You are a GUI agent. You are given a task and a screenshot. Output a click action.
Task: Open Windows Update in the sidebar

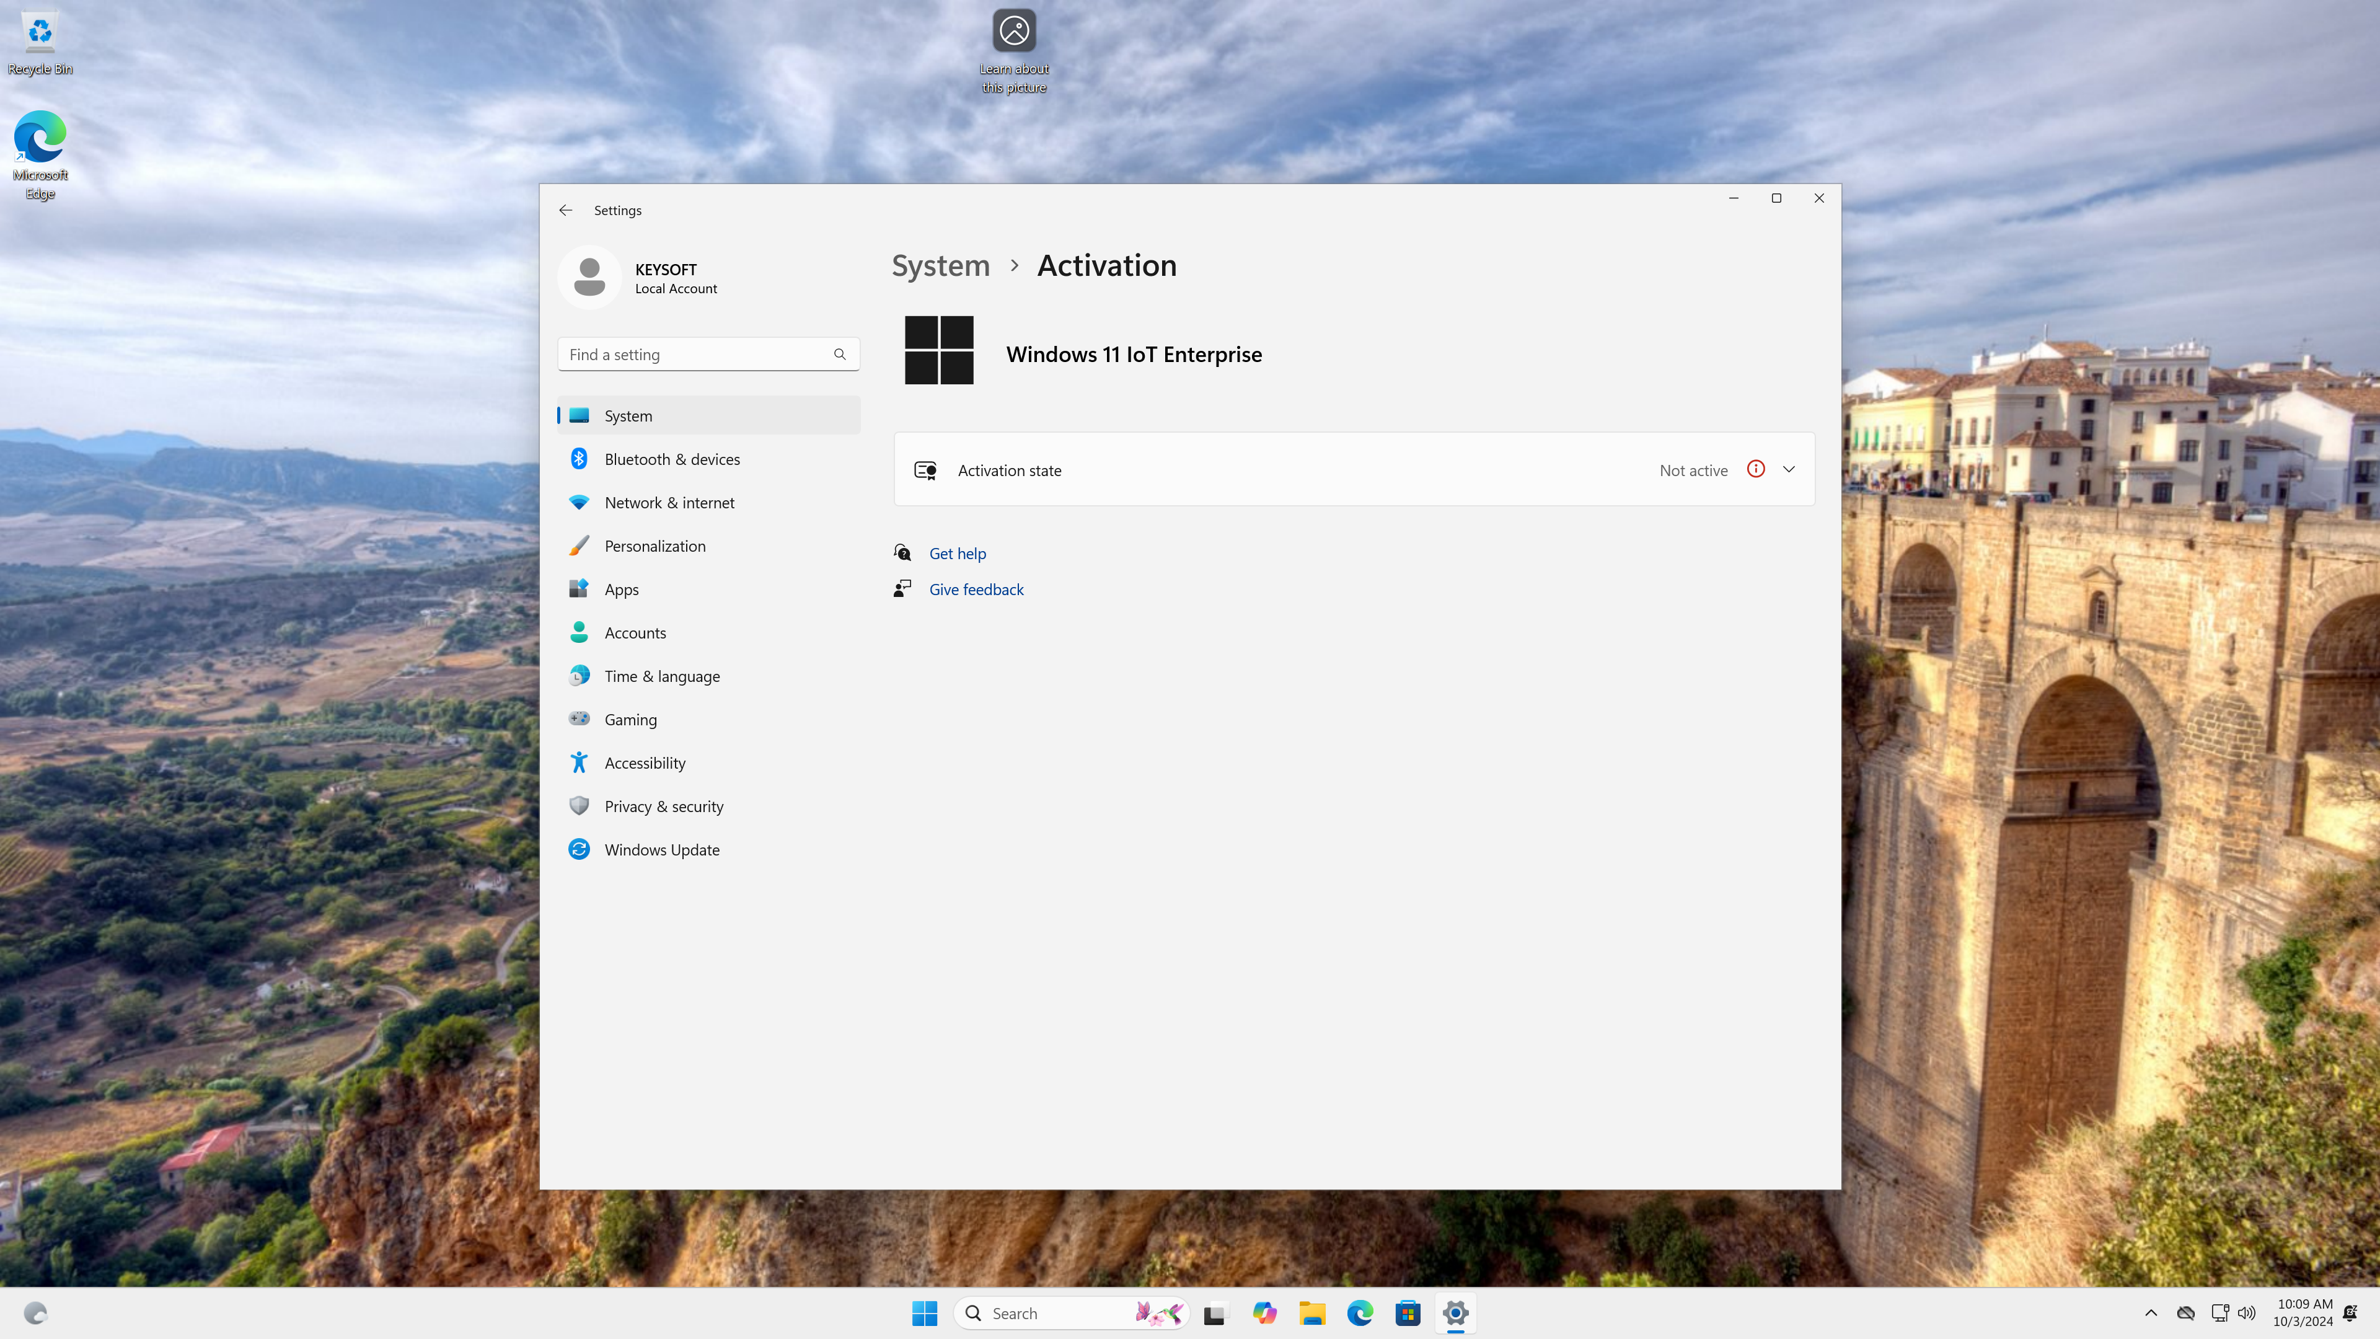click(x=708, y=850)
